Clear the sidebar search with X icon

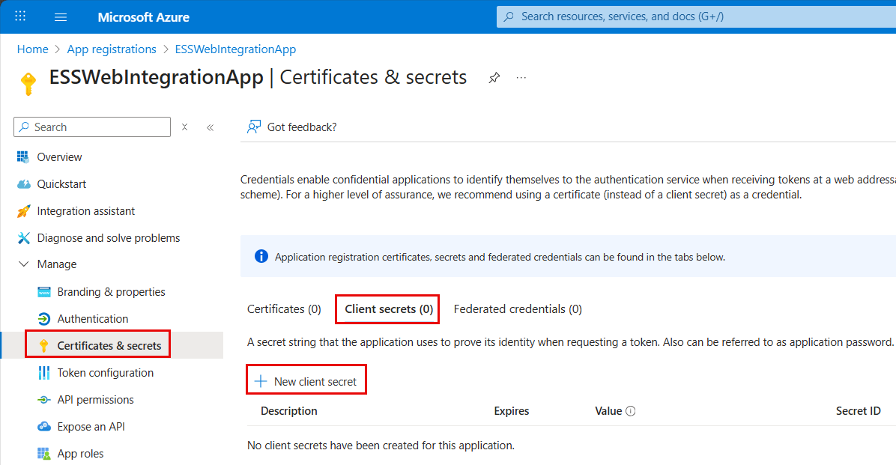[184, 127]
